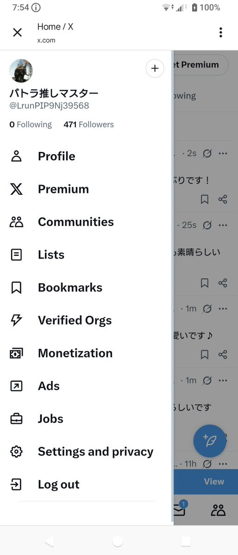The image size is (238, 555).
Task: Tap the profile avatar picture
Action: click(21, 71)
